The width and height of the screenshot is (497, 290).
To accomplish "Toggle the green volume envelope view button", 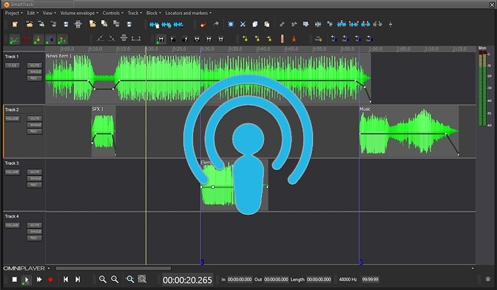I will point(14,39).
